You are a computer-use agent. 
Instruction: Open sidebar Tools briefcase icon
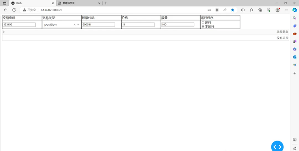(294, 34)
